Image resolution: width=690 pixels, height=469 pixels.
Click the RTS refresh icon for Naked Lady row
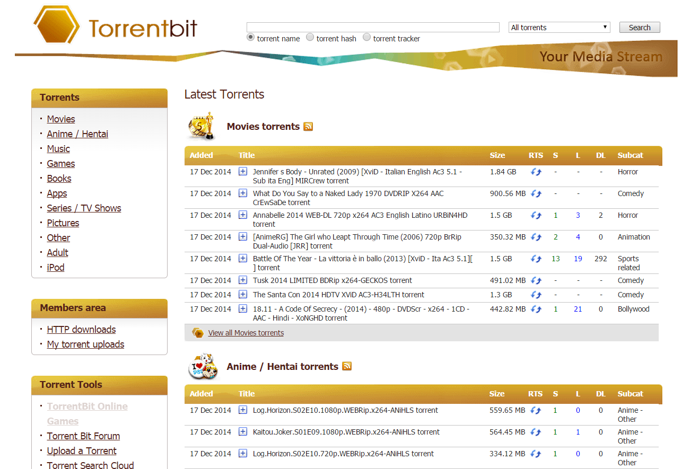pyautogui.click(x=536, y=194)
